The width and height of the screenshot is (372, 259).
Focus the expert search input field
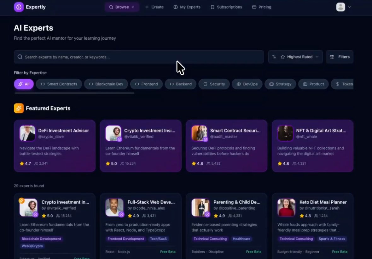(139, 57)
